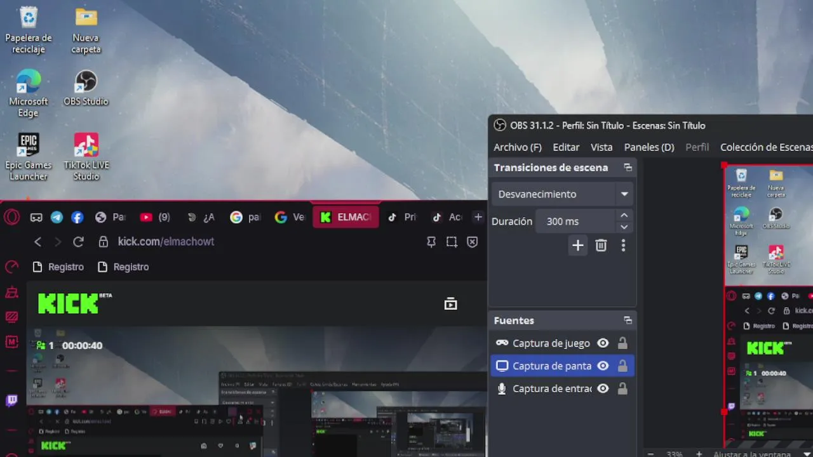Viewport: 813px width, 457px height.
Task: Go back in the browser
Action: coord(38,242)
